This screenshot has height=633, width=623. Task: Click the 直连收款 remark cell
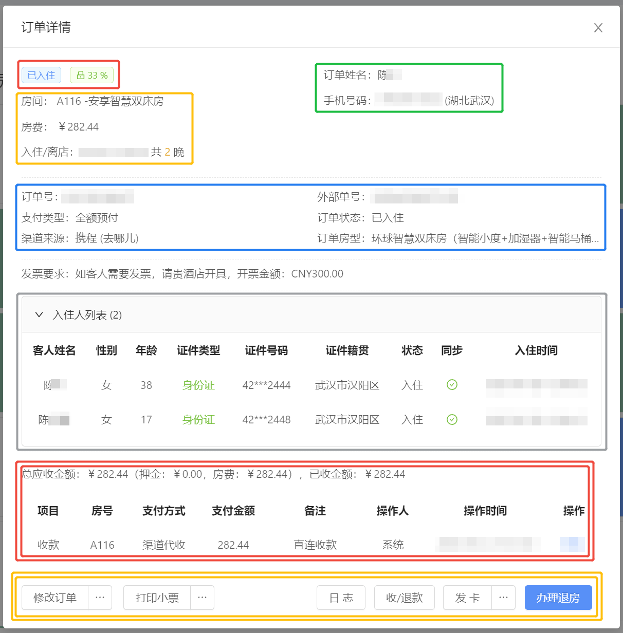315,545
